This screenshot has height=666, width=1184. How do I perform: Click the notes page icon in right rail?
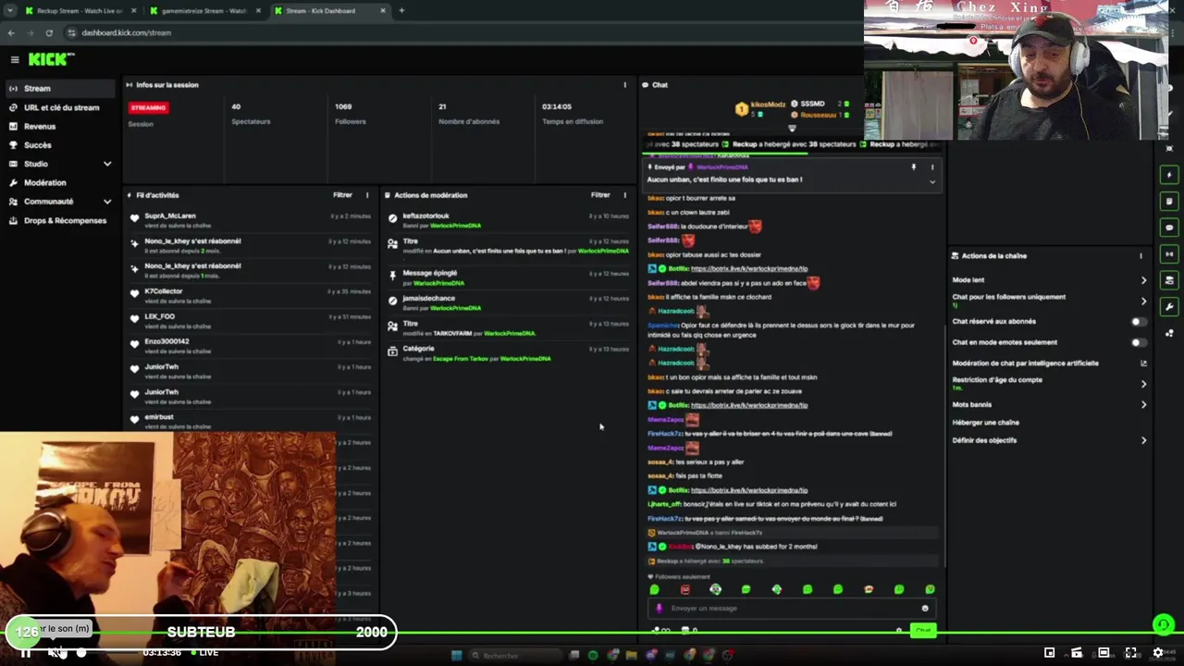pos(1169,201)
